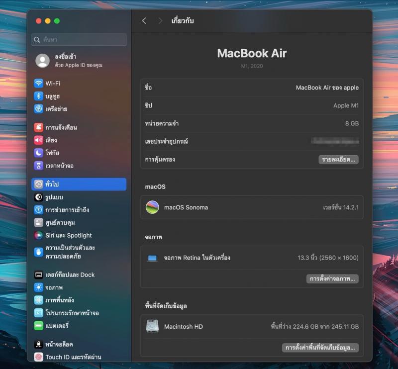Click the 'Macintosh HD' label
This screenshot has width=398, height=369.
point(183,327)
